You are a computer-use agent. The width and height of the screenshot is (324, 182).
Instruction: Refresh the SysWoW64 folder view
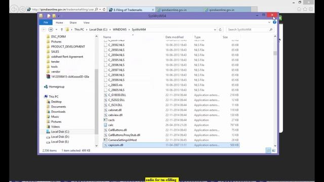click(220, 29)
